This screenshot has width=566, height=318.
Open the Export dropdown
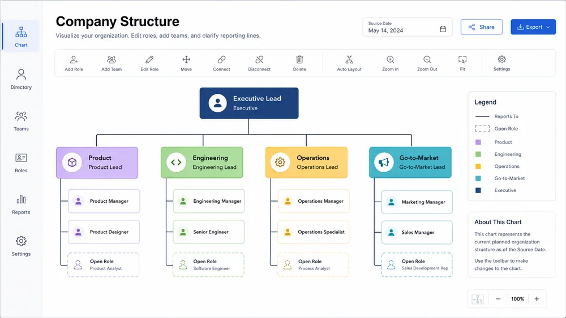tap(533, 27)
